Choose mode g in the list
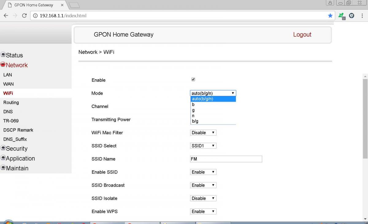Image resolution: width=368 pixels, height=224 pixels. click(x=213, y=110)
